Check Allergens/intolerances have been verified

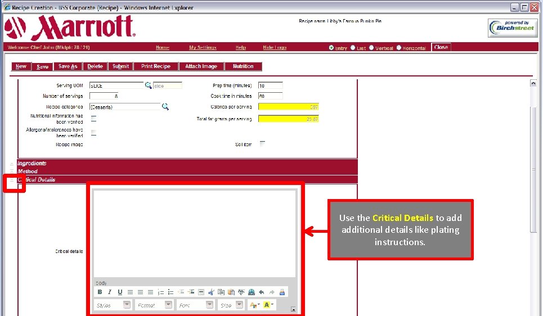pyautogui.click(x=93, y=133)
